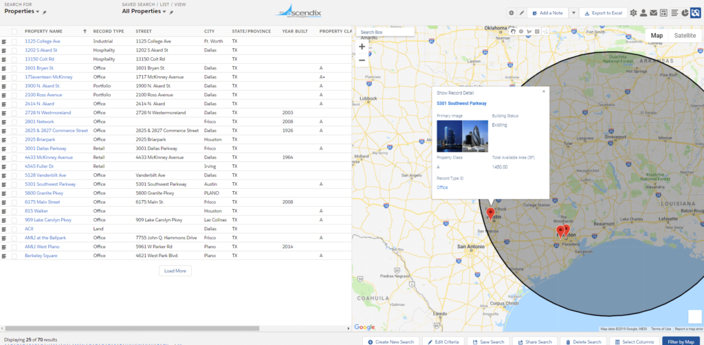This screenshot has width=704, height=345.
Task: Click the Office record type link in popup
Action: (x=442, y=188)
